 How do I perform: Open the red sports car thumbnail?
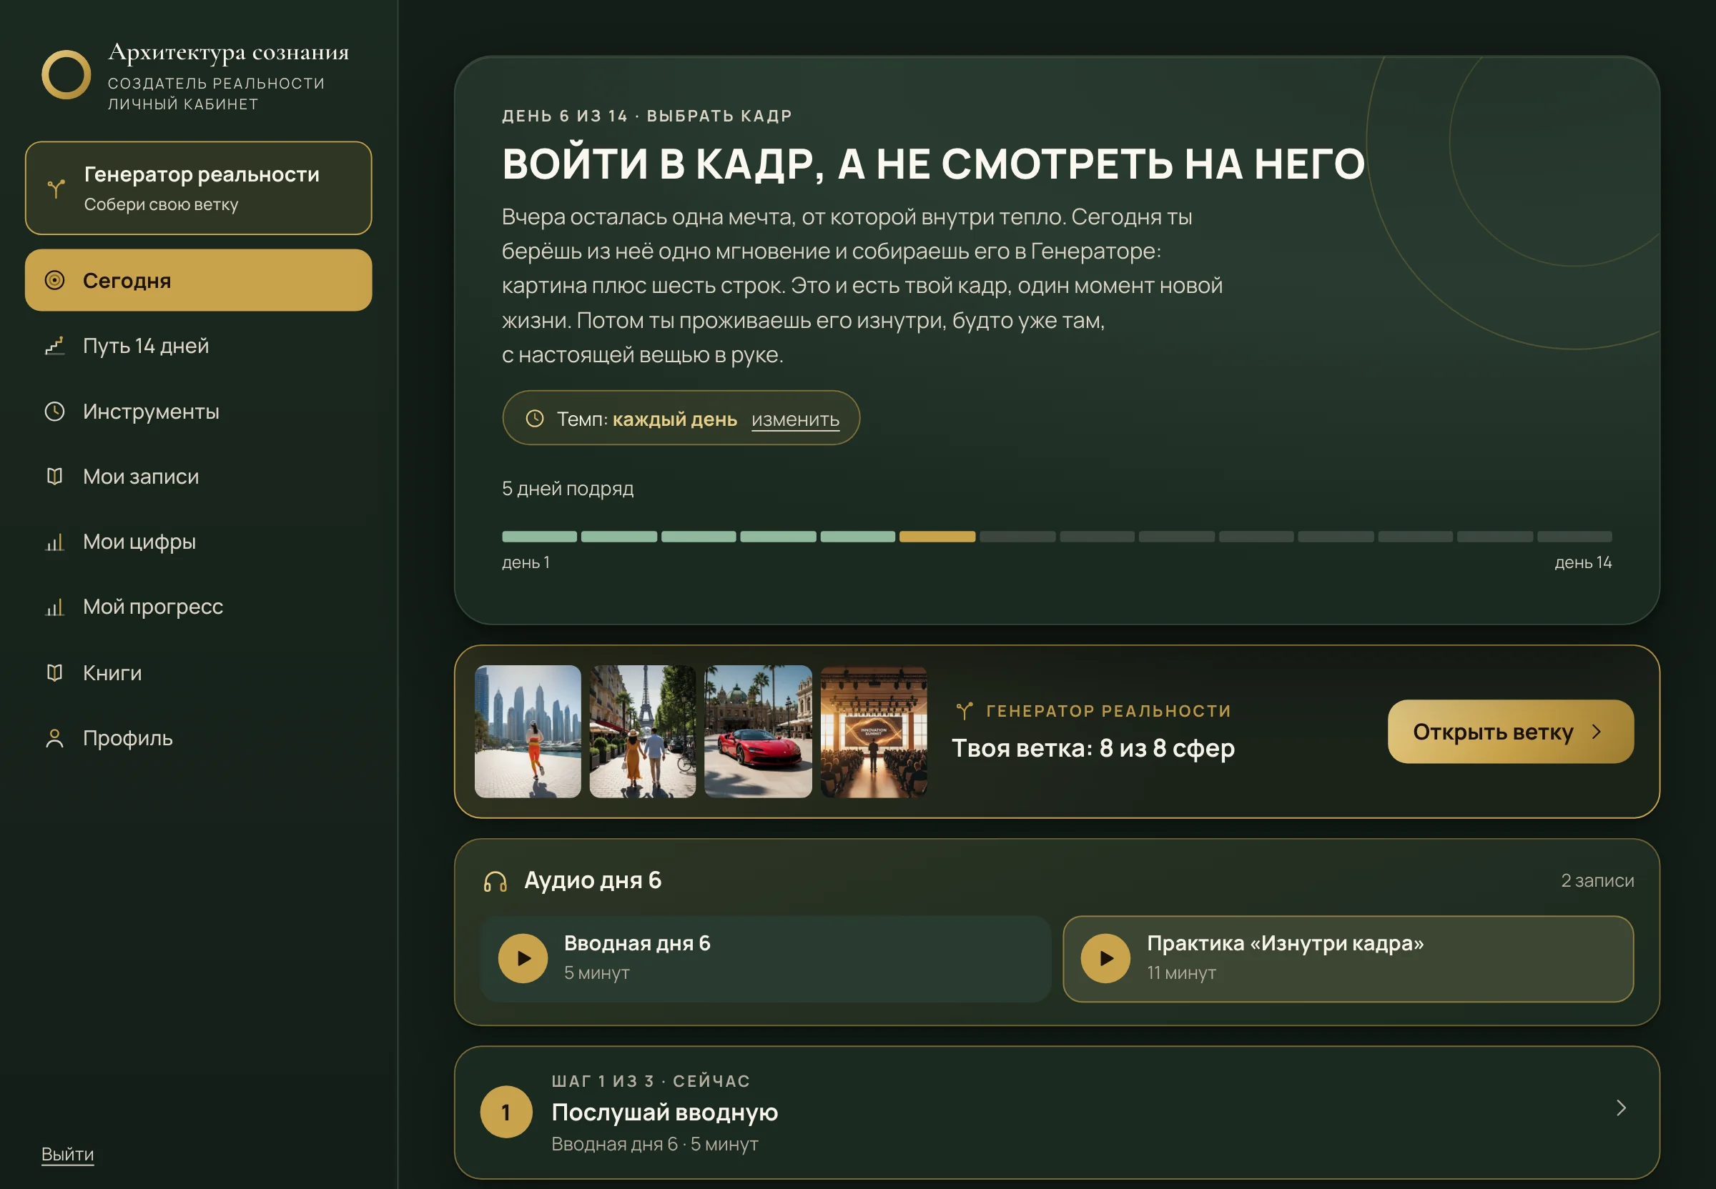[x=758, y=732]
